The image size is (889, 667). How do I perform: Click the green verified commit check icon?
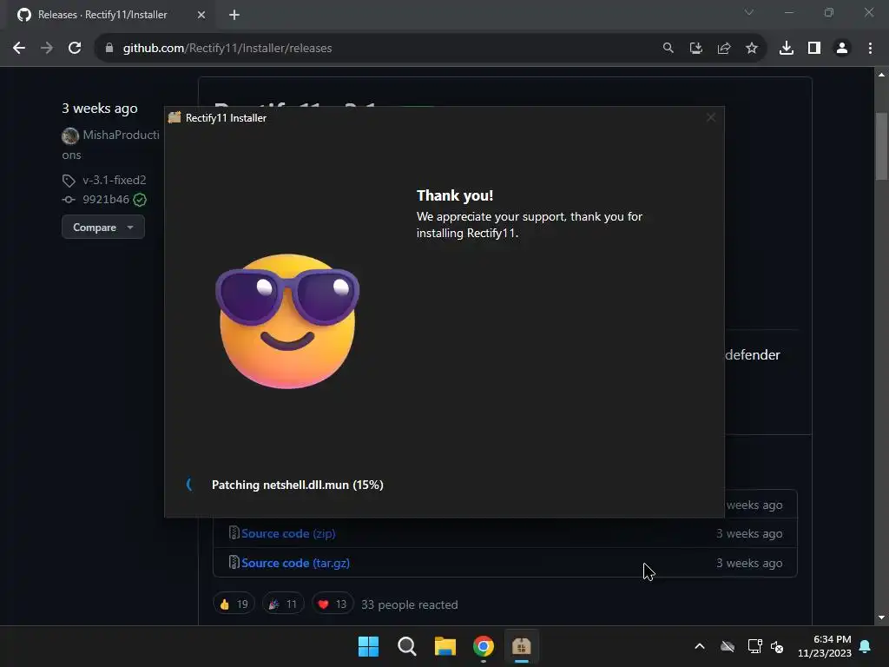pyautogui.click(x=140, y=200)
